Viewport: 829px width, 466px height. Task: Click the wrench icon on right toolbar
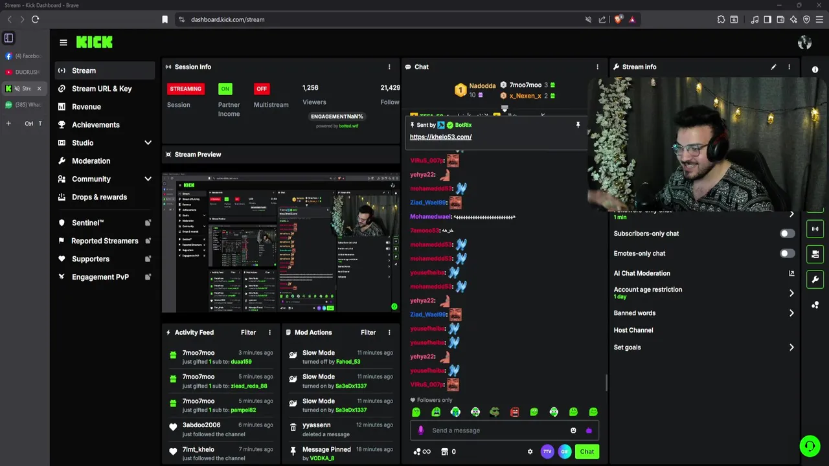(815, 280)
